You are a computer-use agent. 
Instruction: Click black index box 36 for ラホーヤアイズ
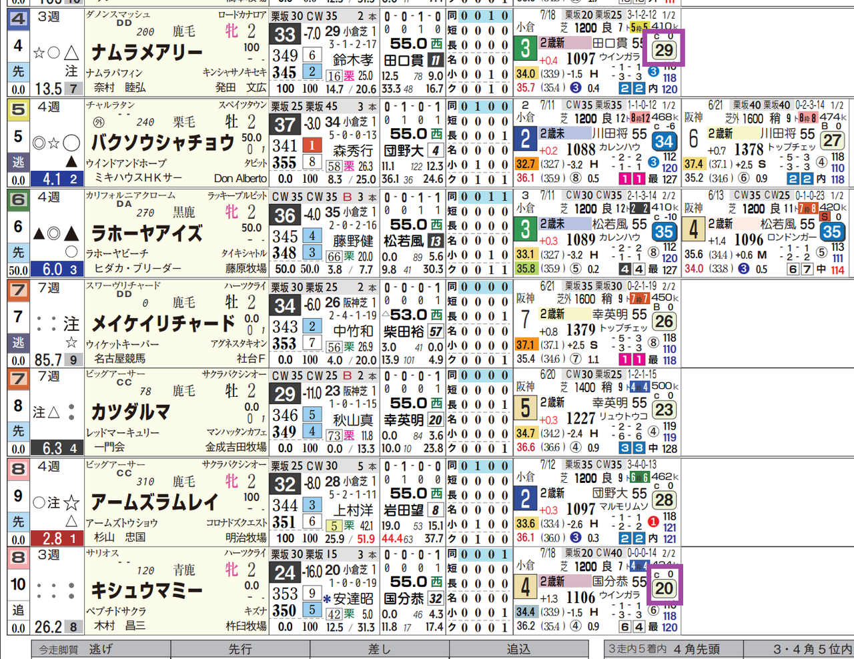(x=285, y=215)
